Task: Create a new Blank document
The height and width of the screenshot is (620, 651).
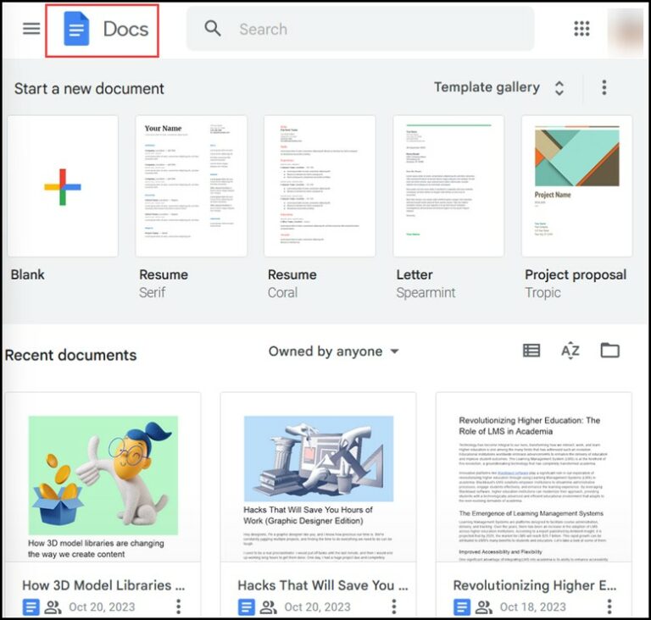Action: pyautogui.click(x=63, y=186)
